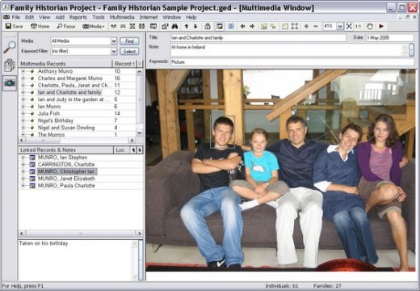Select The Munros multimedia record

pos(51,134)
